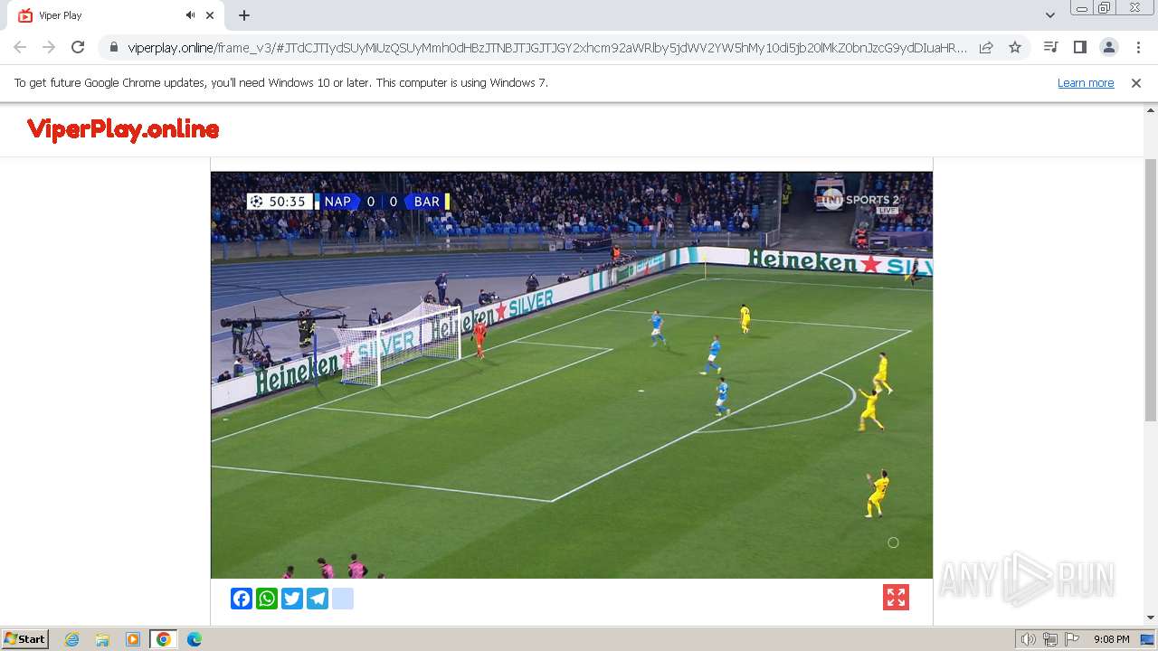Click the scrollbar down arrow
Viewport: 1158px width, 651px height.
click(x=1151, y=618)
